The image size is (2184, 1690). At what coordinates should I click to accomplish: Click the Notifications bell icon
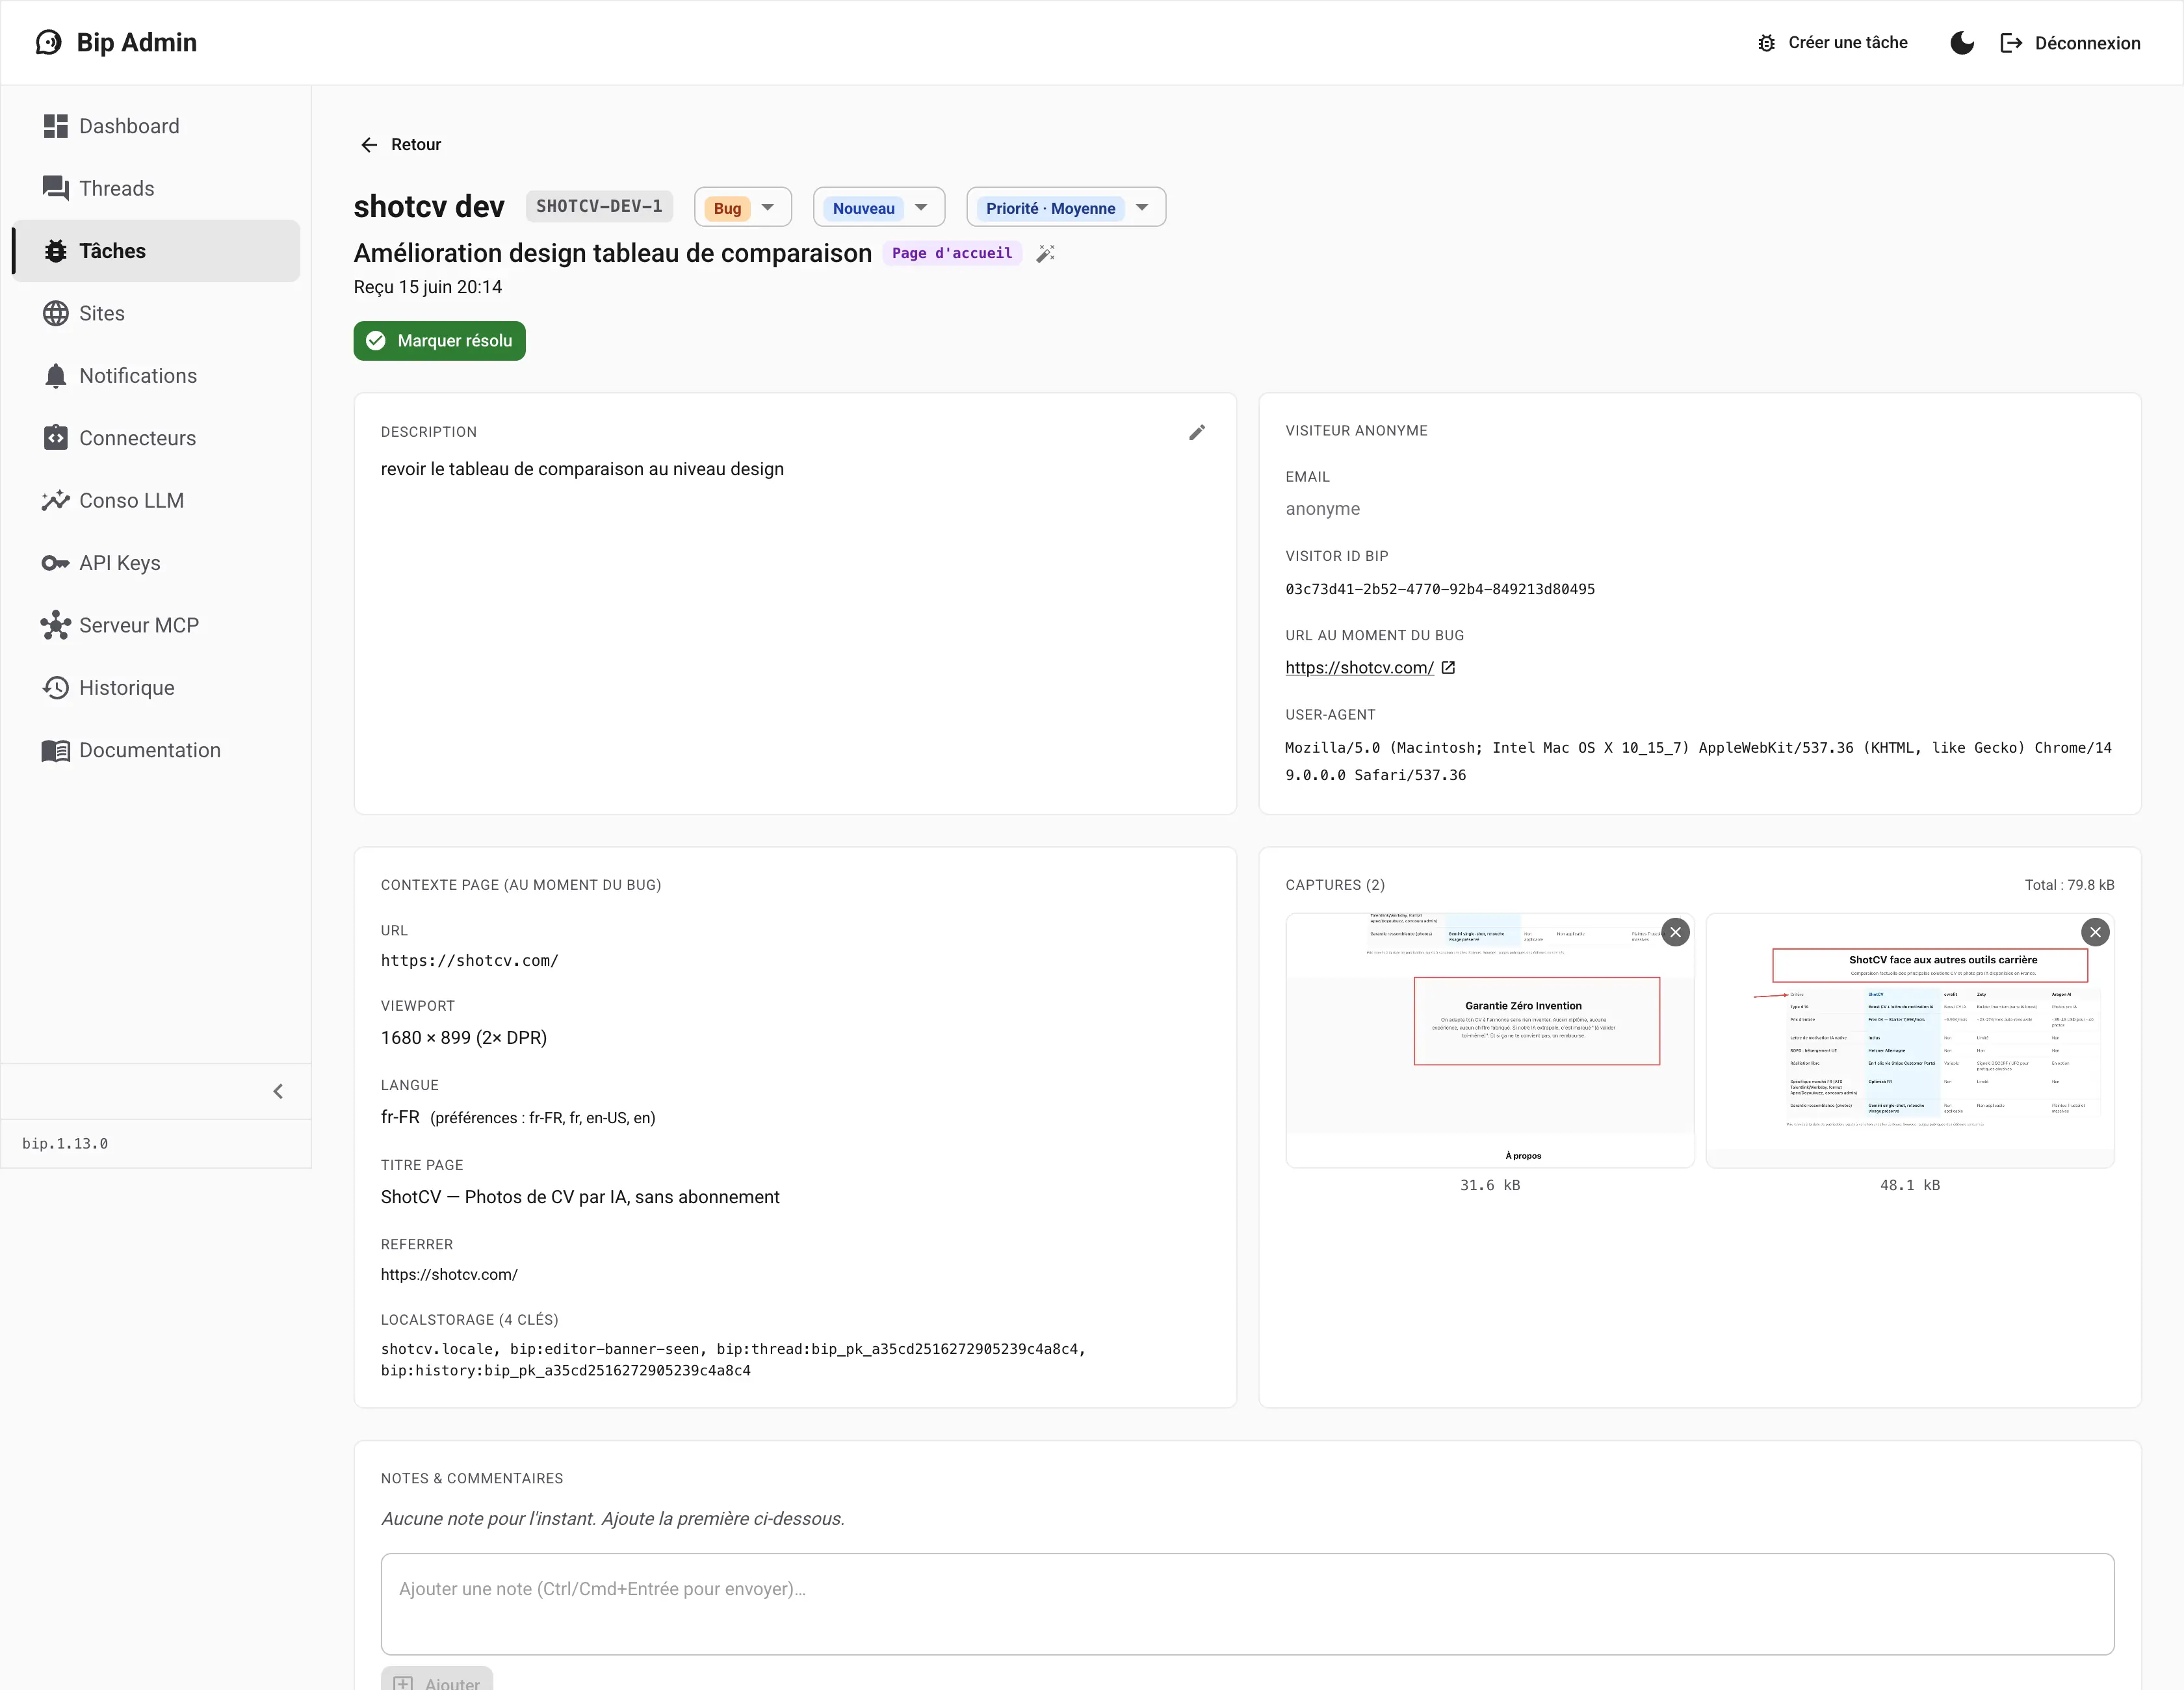(x=56, y=376)
